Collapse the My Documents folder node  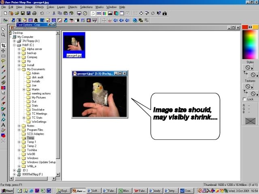19,69
